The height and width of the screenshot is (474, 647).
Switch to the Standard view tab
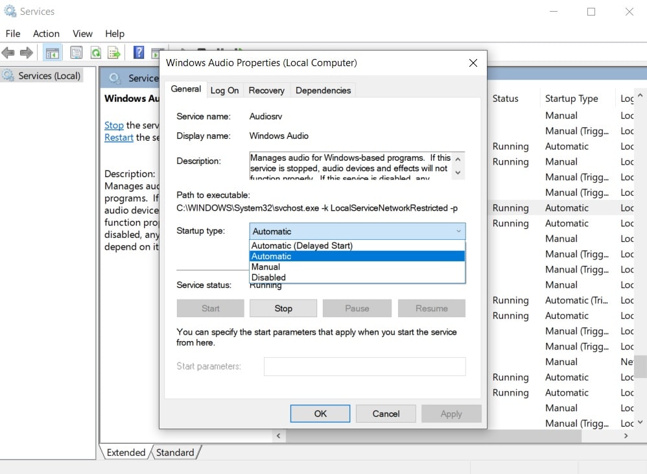[175, 453]
